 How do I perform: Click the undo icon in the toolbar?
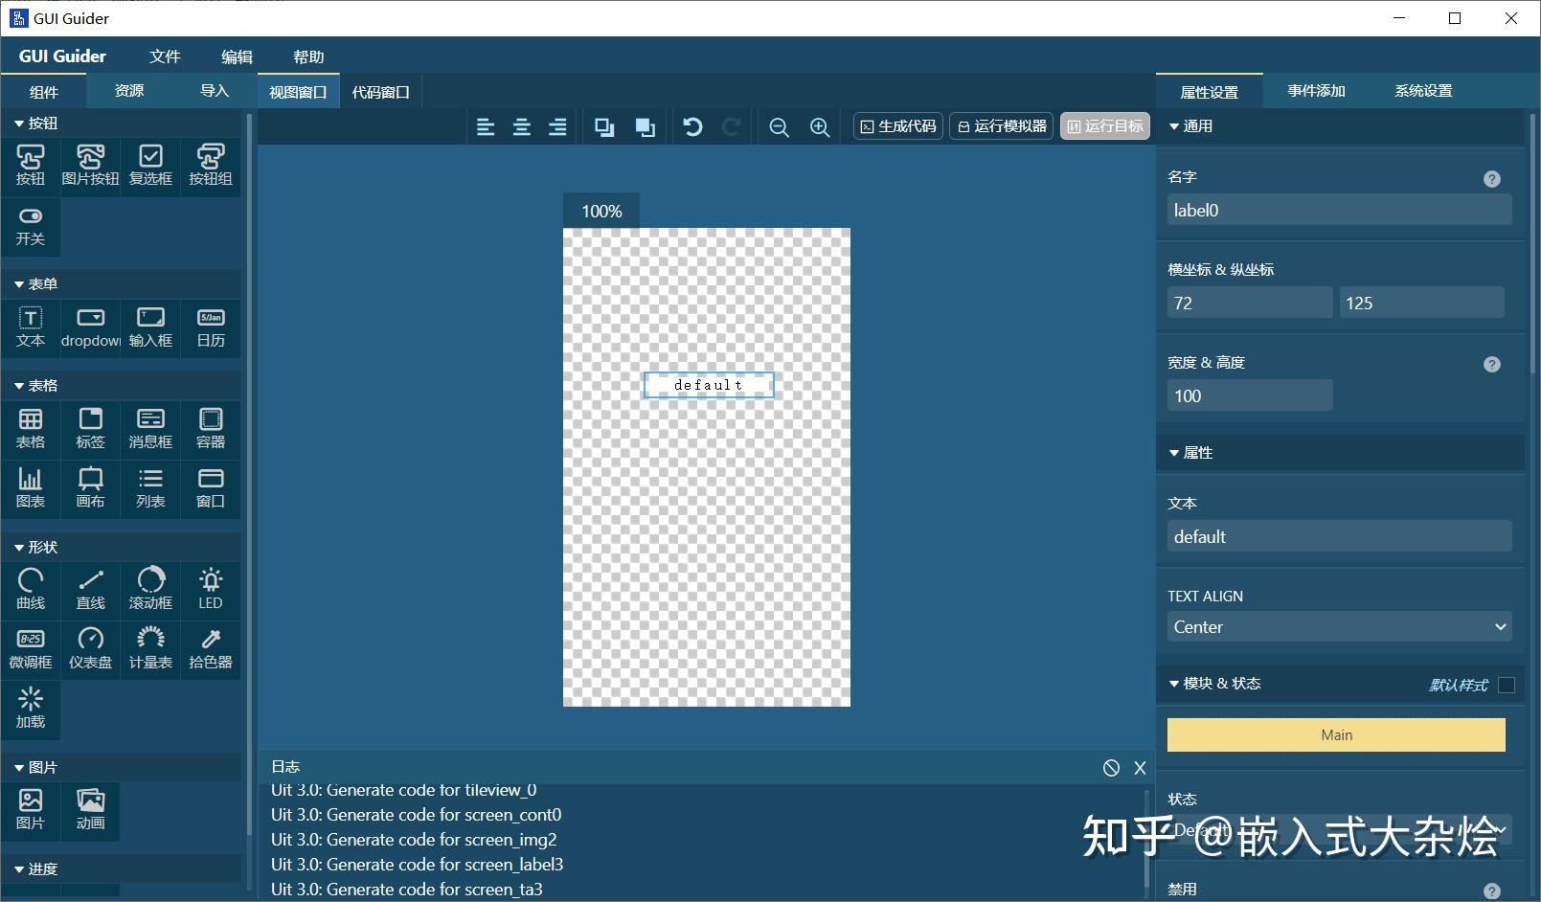pyautogui.click(x=692, y=125)
